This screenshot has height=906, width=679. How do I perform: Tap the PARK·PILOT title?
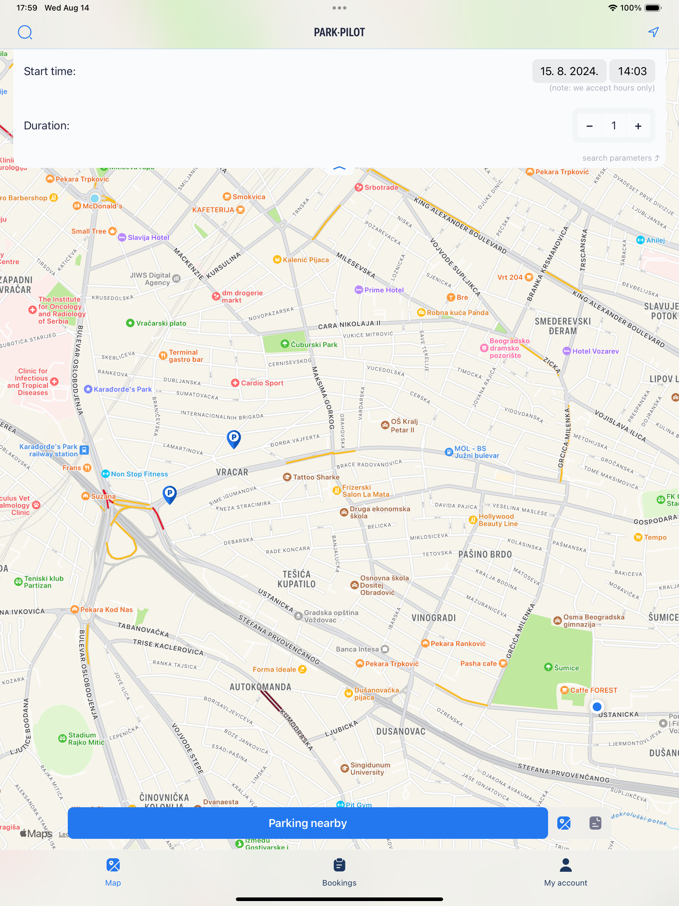339,32
